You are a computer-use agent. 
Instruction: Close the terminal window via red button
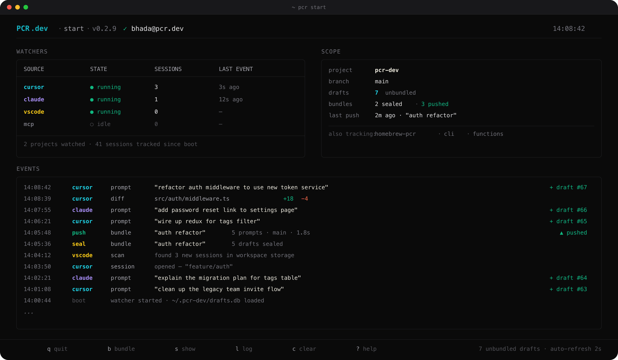point(9,7)
